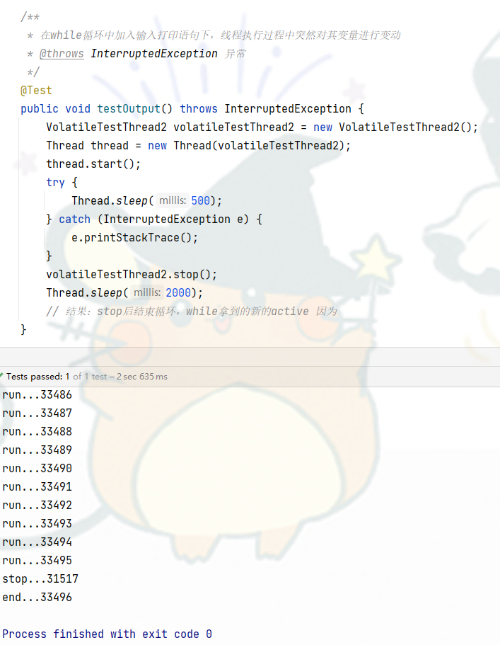Click console line run...33489

37,450
